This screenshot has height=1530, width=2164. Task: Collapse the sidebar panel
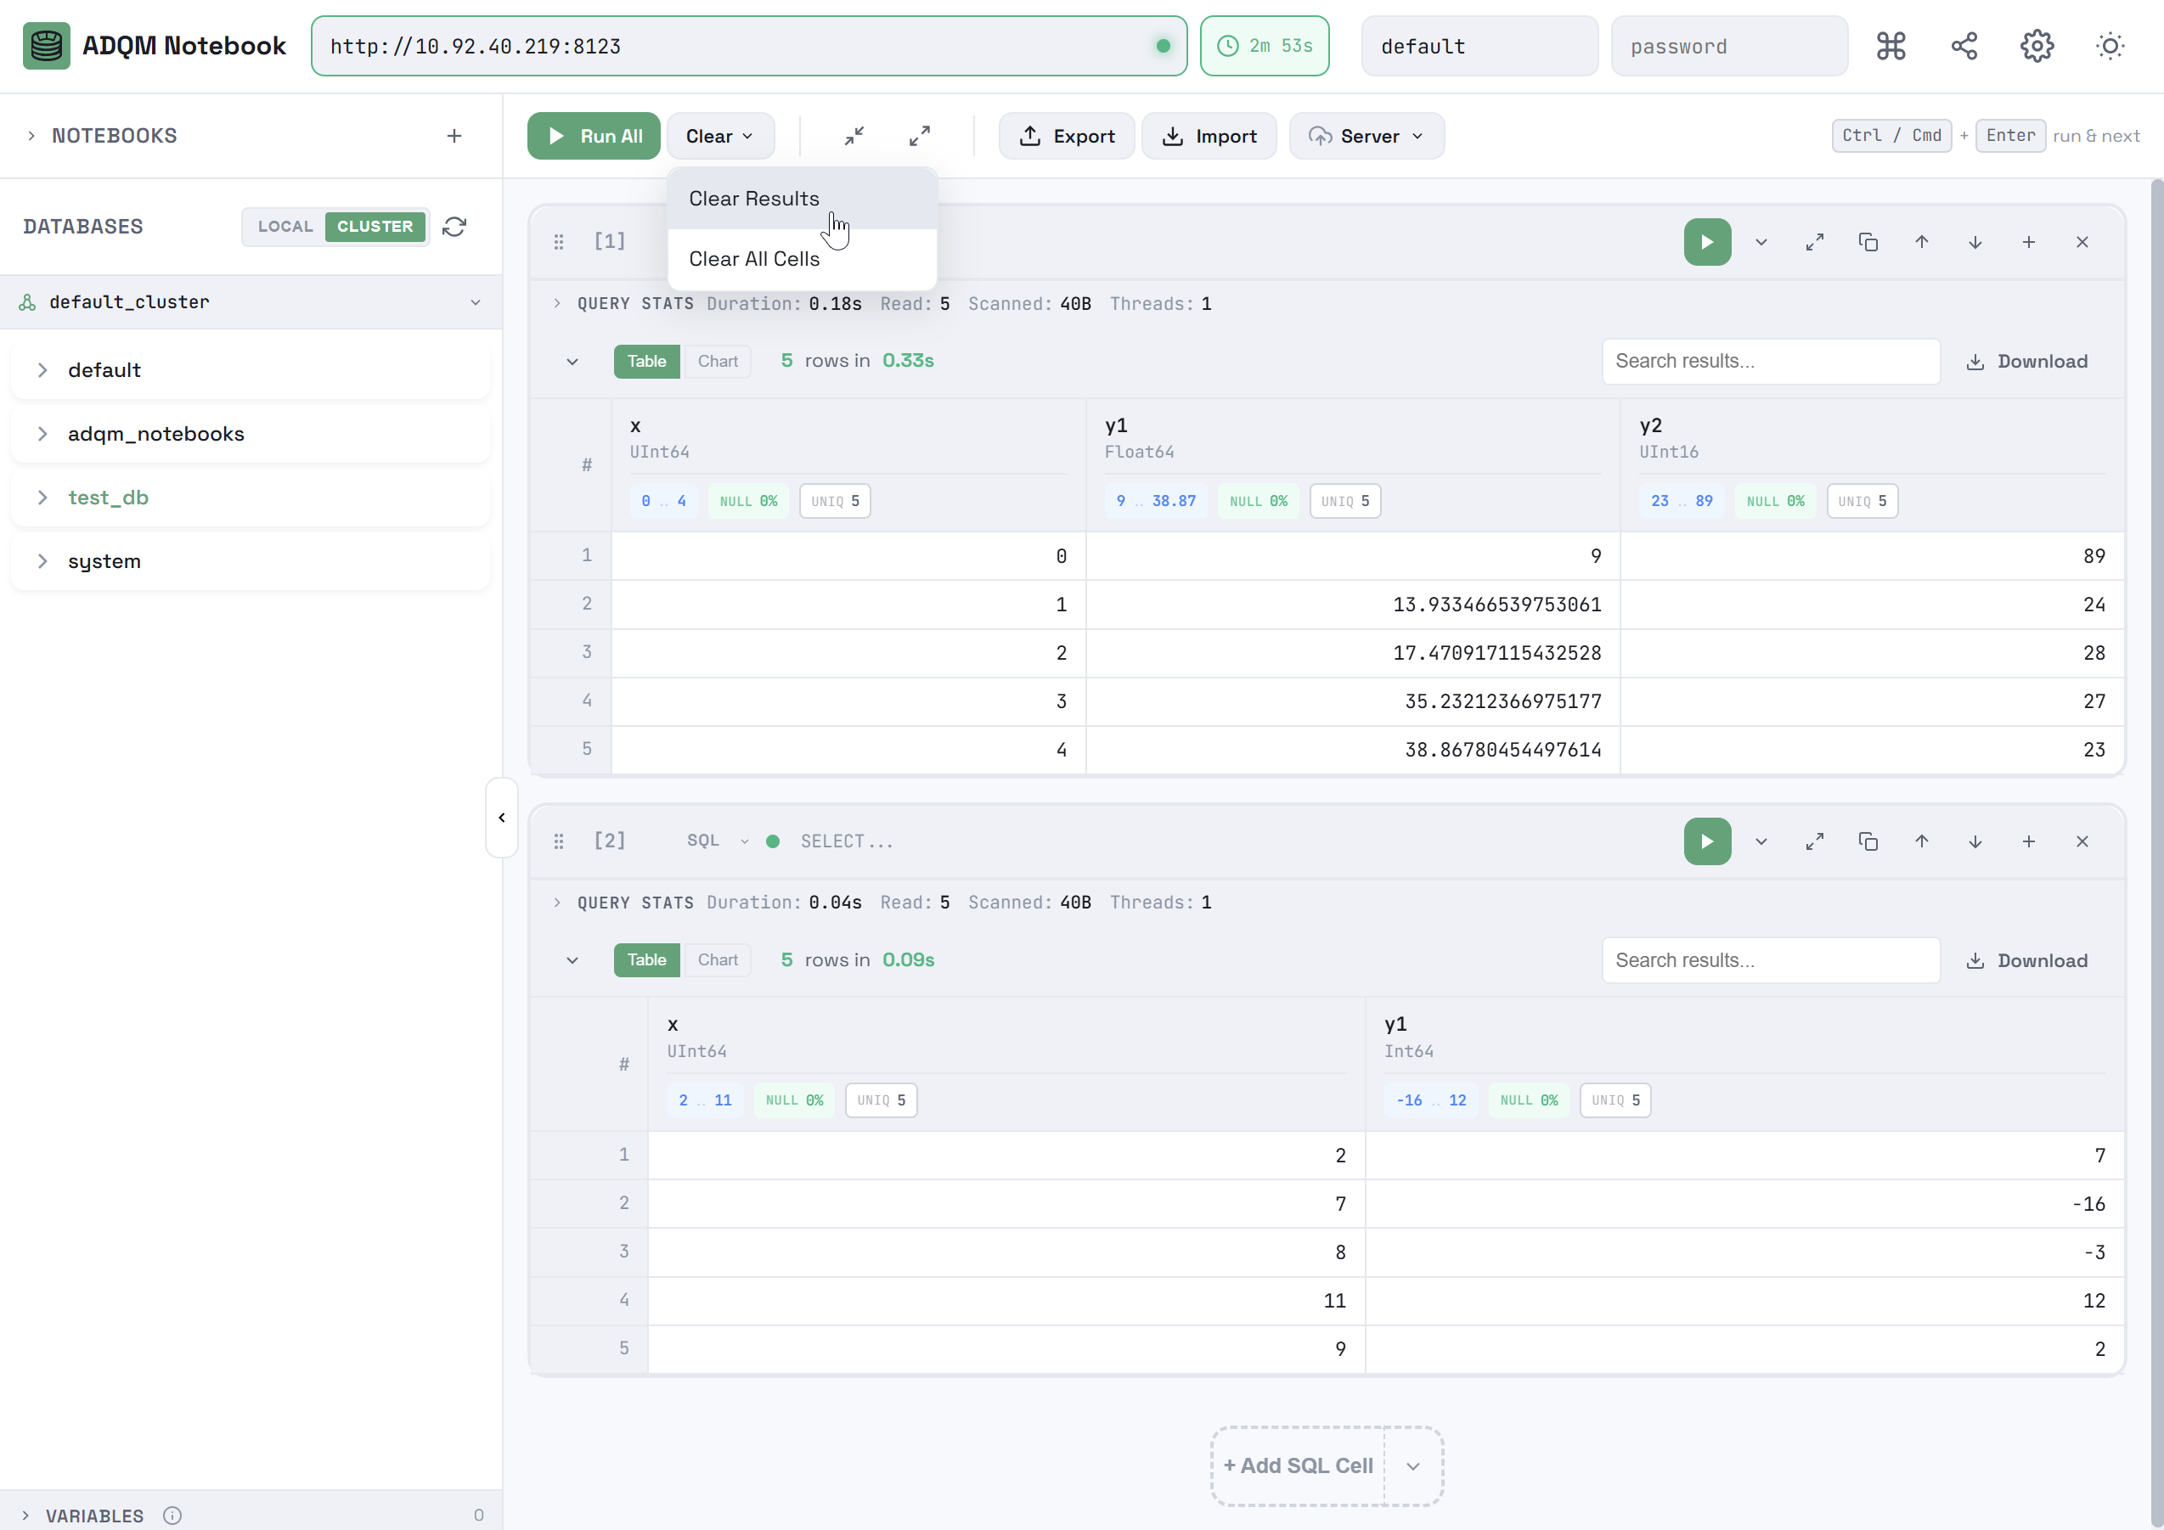tap(500, 818)
